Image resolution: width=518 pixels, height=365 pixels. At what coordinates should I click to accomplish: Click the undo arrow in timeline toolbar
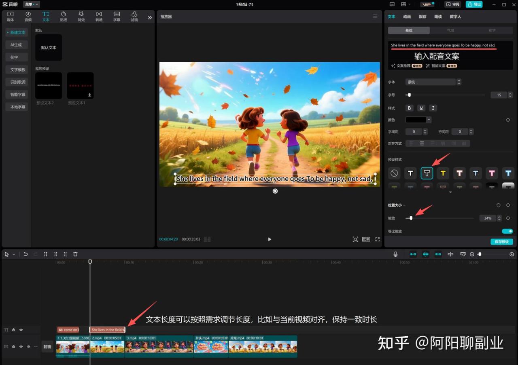tap(25, 254)
